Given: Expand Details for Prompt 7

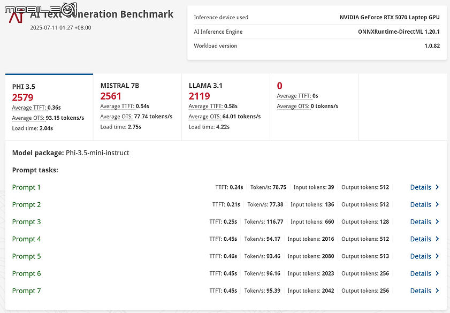Looking at the screenshot, I should [424, 291].
